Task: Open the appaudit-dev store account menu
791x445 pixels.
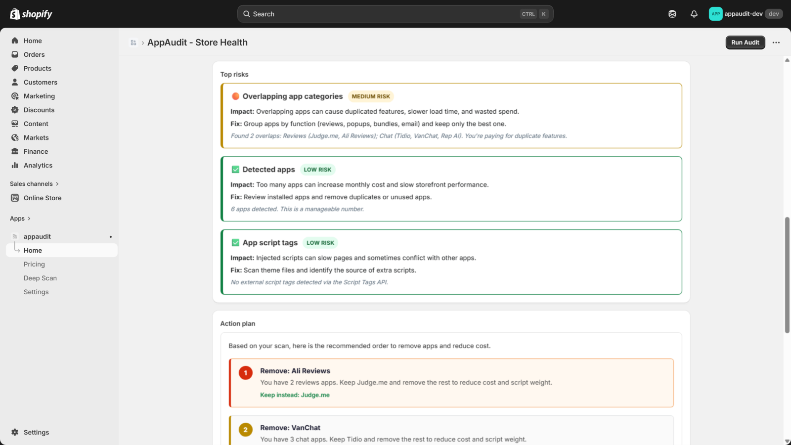Action: [x=746, y=14]
